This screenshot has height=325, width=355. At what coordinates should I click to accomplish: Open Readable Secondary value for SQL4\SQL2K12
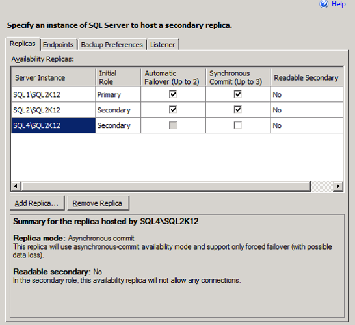tap(307, 125)
